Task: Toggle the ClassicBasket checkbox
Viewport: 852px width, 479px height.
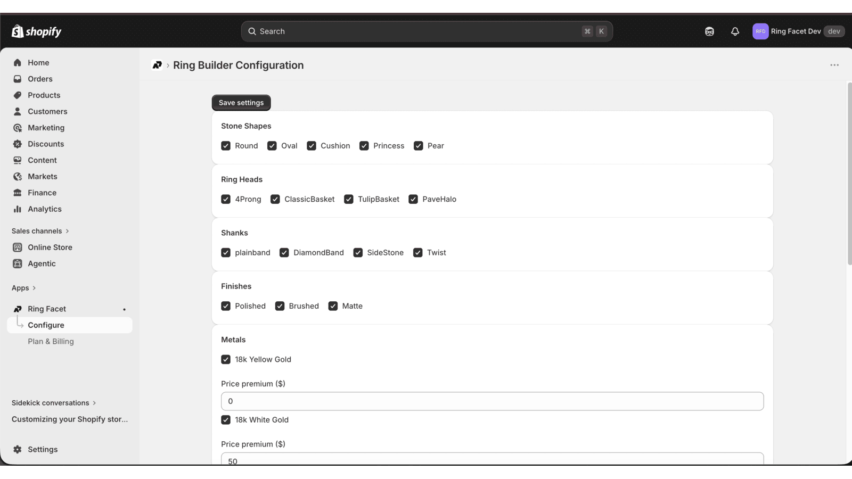Action: coord(275,199)
